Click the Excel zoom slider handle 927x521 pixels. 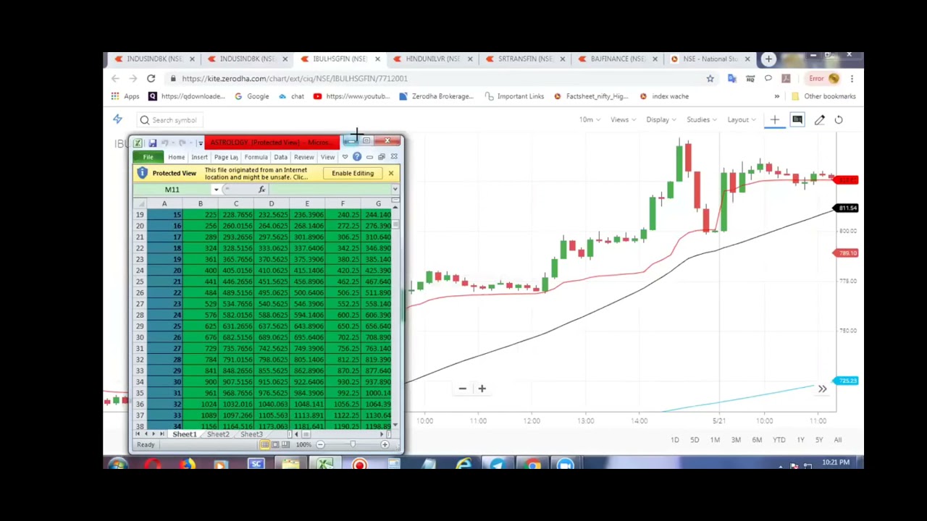pyautogui.click(x=353, y=445)
